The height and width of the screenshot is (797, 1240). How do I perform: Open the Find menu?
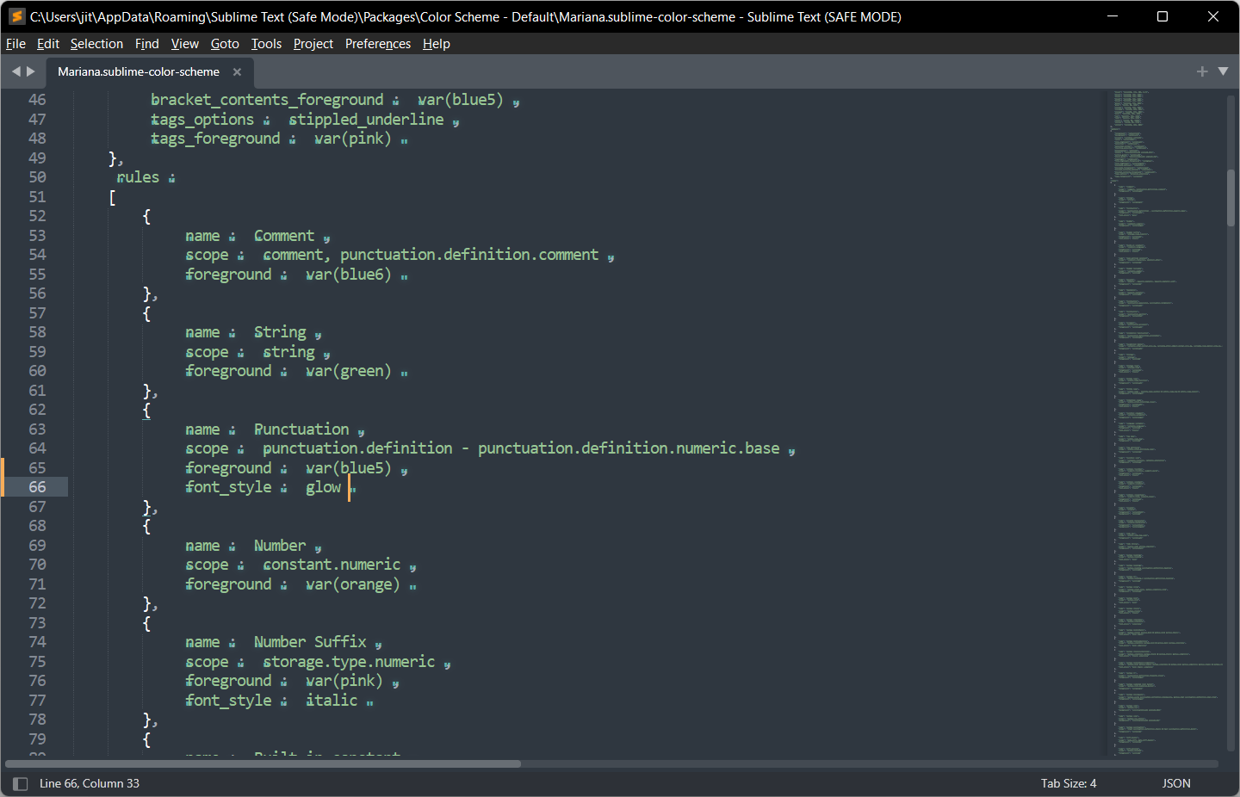[x=147, y=44]
